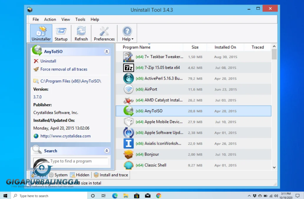Select the 7+ Taskbar Tweaker icon
304x199 pixels.
coord(128,57)
